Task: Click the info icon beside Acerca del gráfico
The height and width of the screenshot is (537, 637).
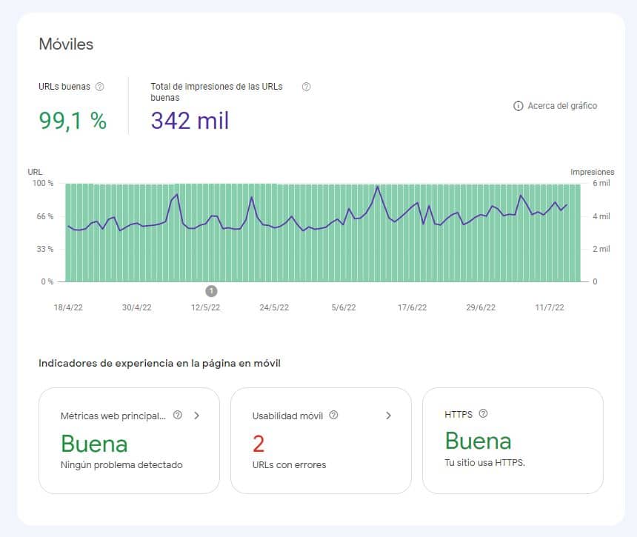Action: (518, 106)
